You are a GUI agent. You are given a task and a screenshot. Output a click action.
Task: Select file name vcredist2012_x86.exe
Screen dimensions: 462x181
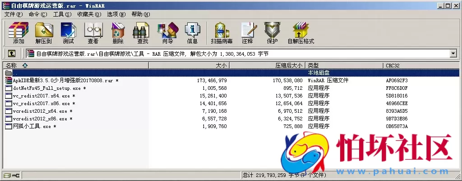[x=40, y=119]
